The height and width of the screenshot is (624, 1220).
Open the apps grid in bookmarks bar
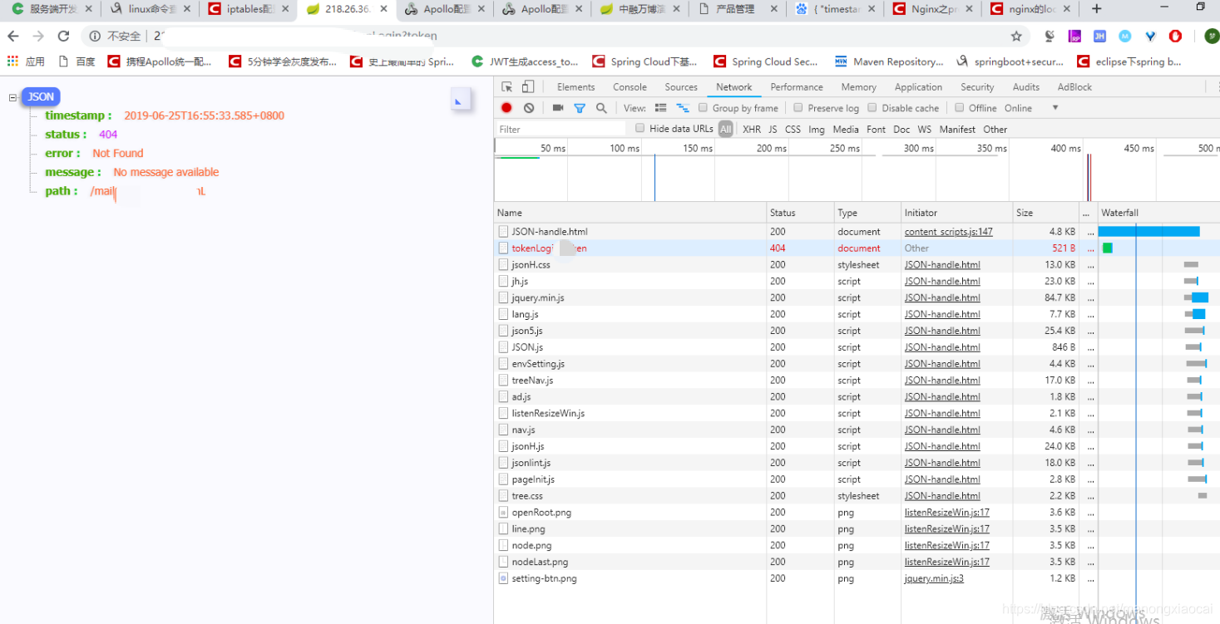tap(12, 61)
